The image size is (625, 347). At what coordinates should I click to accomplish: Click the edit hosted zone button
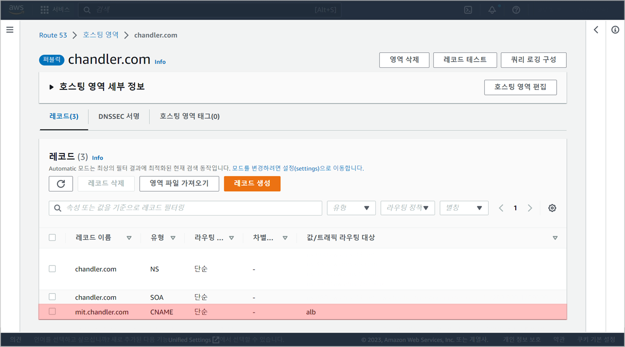[x=521, y=87]
